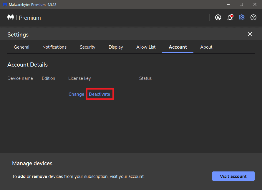This screenshot has width=262, height=190.
Task: Close the Settings panel
Action: pos(250,34)
